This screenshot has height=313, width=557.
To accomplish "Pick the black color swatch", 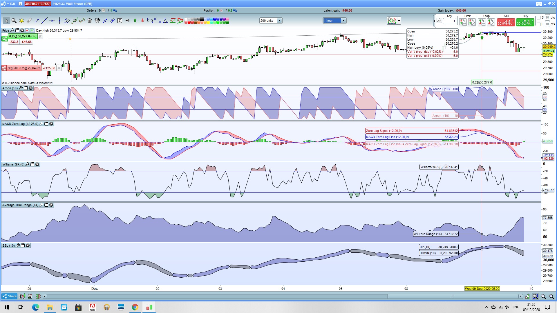I will click(202, 19).
